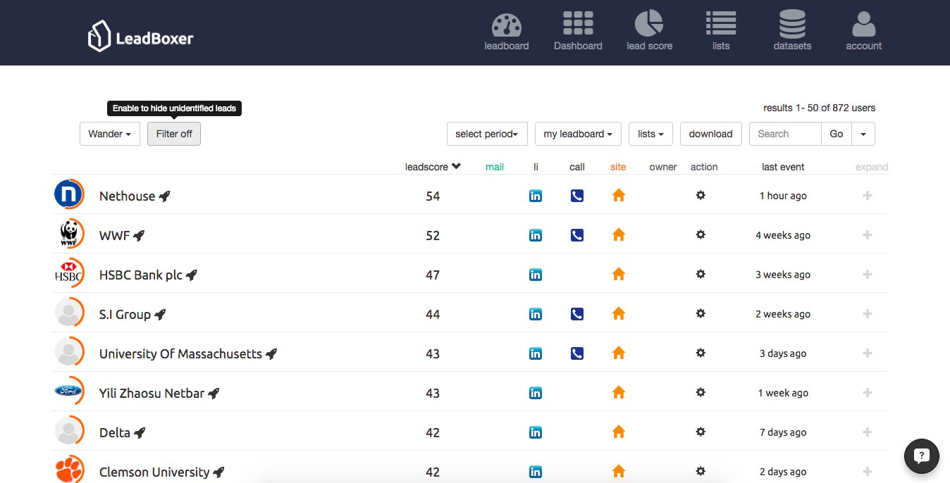Click the owner column header
Image resolution: width=950 pixels, height=483 pixels.
663,167
